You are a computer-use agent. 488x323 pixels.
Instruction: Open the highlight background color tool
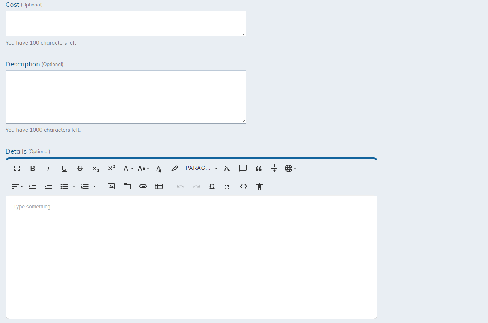point(175,168)
